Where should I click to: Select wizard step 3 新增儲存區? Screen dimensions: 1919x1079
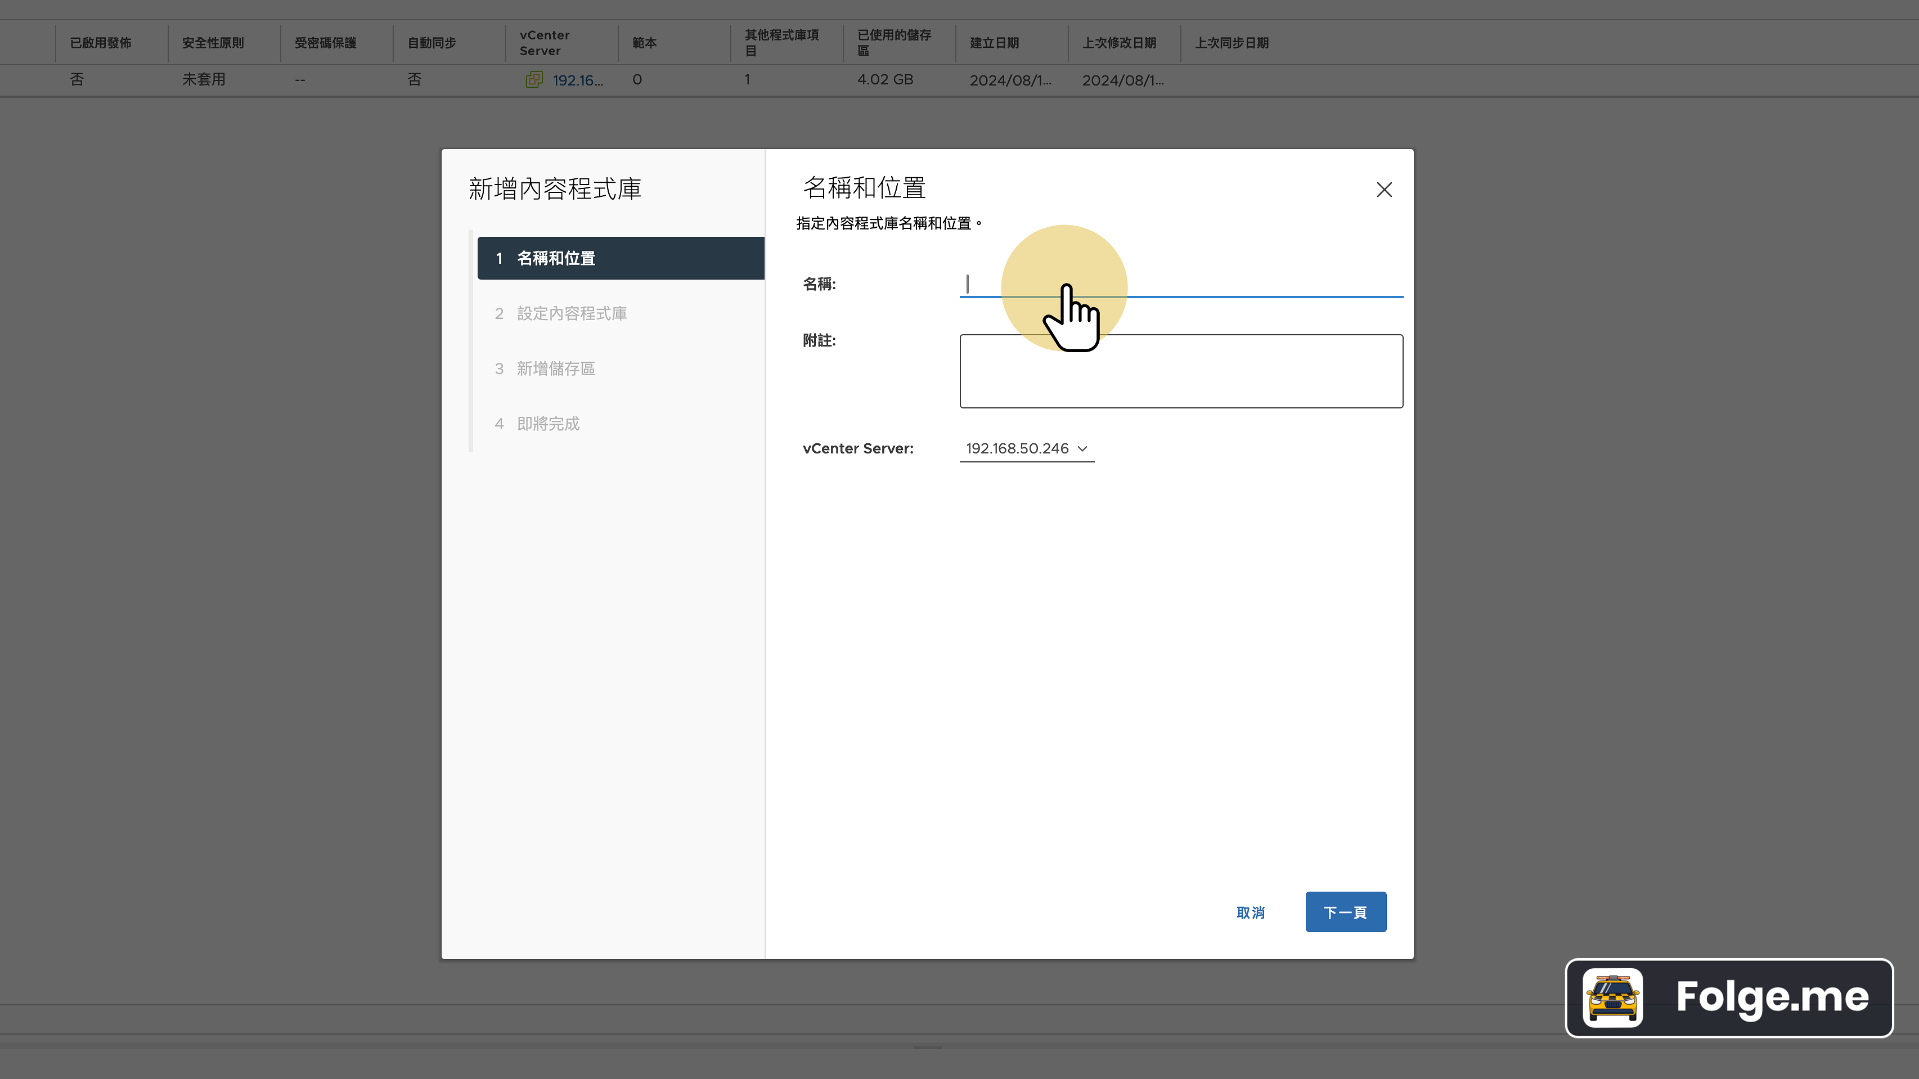tap(556, 369)
